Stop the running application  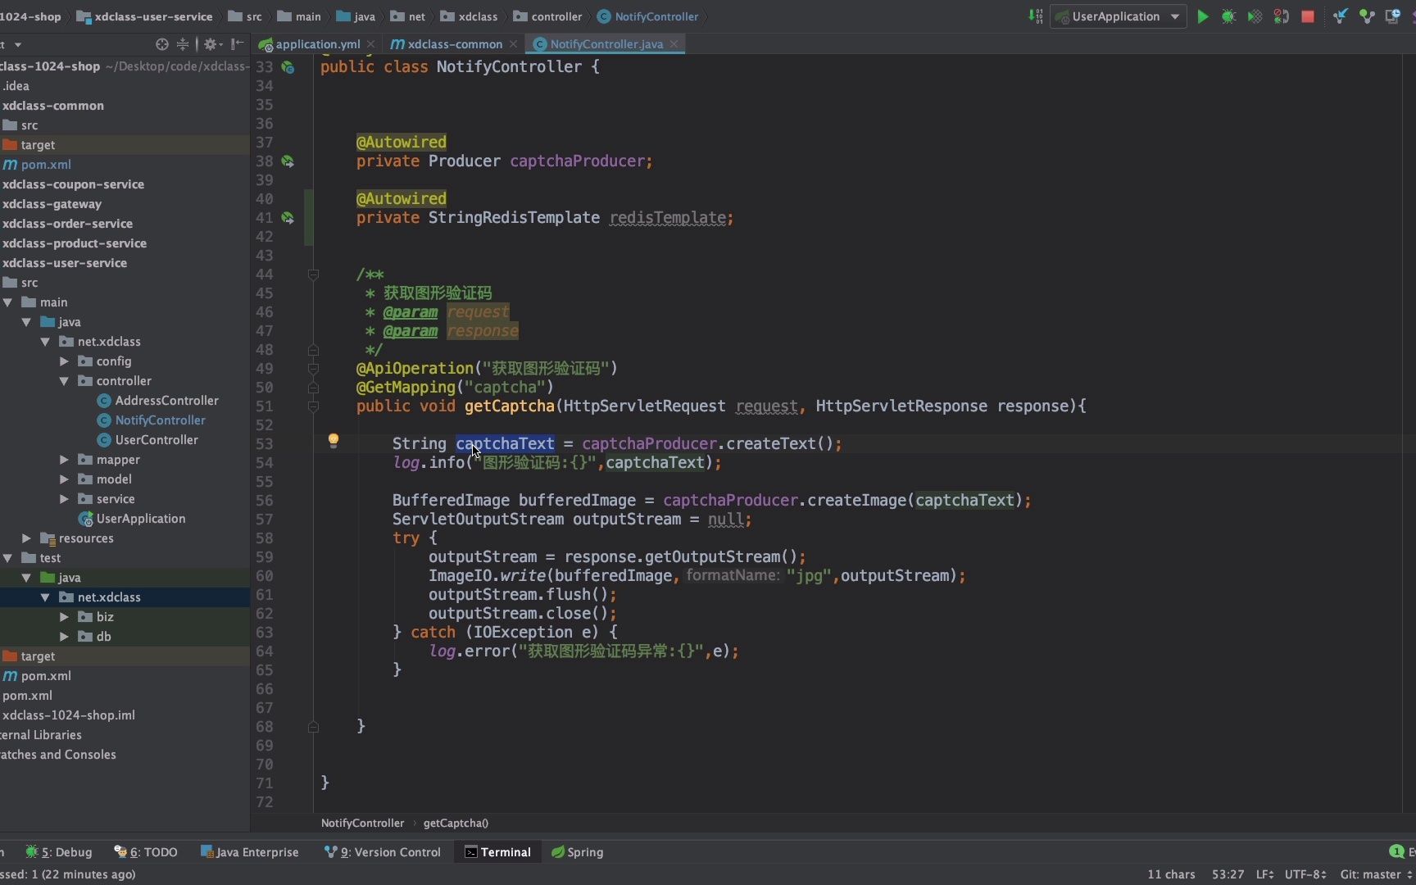pyautogui.click(x=1308, y=16)
